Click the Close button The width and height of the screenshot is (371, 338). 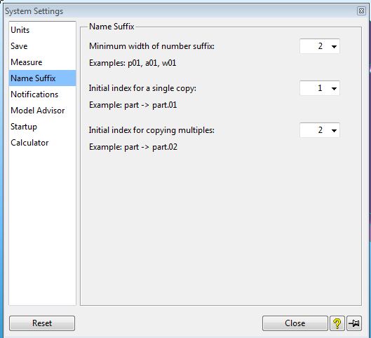tap(295, 323)
